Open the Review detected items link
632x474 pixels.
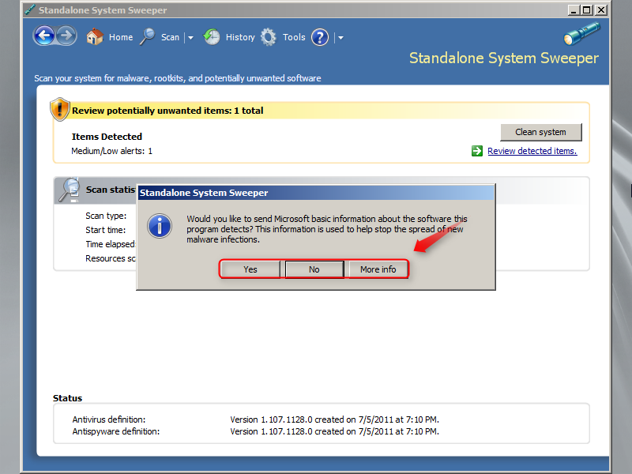coord(532,150)
